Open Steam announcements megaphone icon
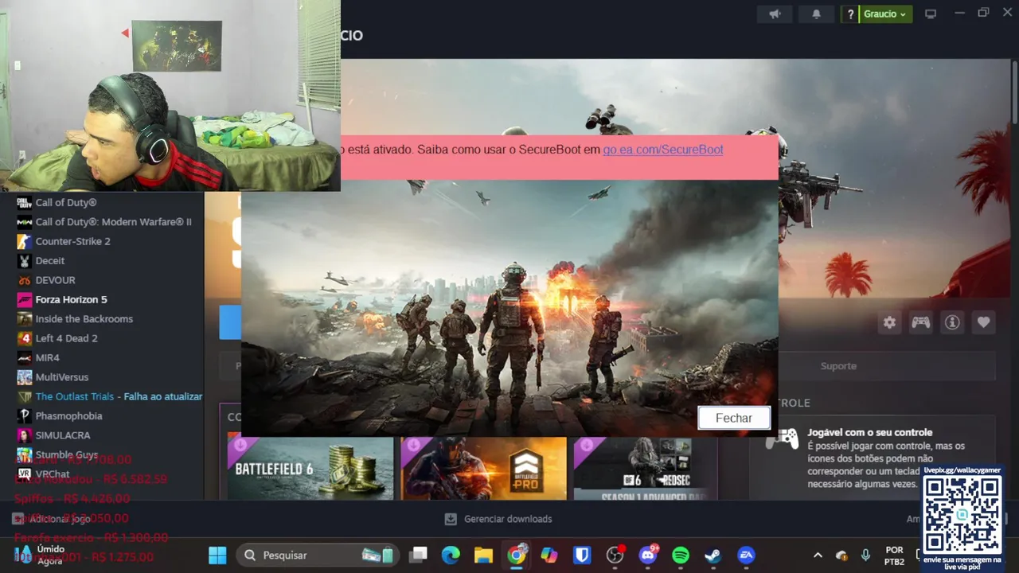The width and height of the screenshot is (1019, 573). (x=775, y=14)
